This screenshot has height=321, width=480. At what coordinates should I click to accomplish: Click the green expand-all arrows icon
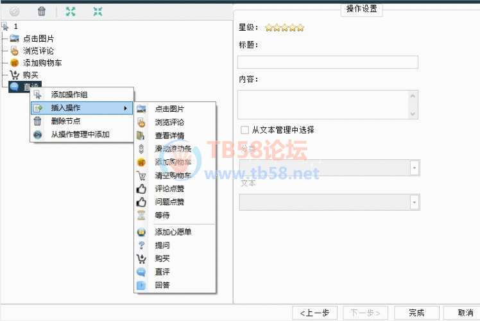point(71,11)
